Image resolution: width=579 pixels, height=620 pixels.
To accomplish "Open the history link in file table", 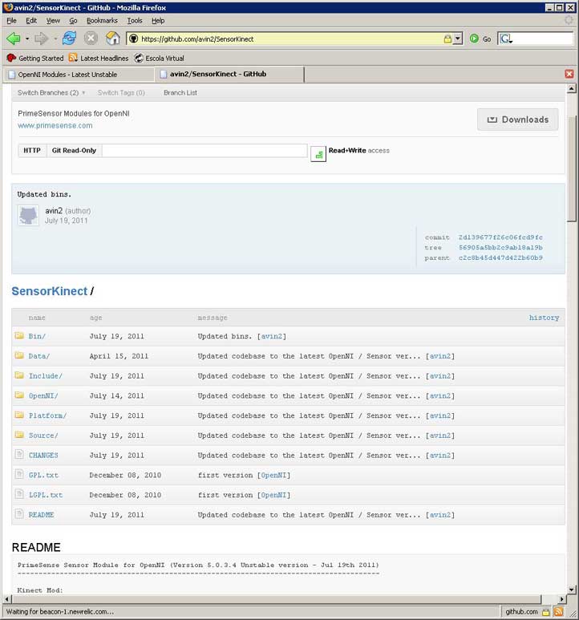I will [x=544, y=318].
